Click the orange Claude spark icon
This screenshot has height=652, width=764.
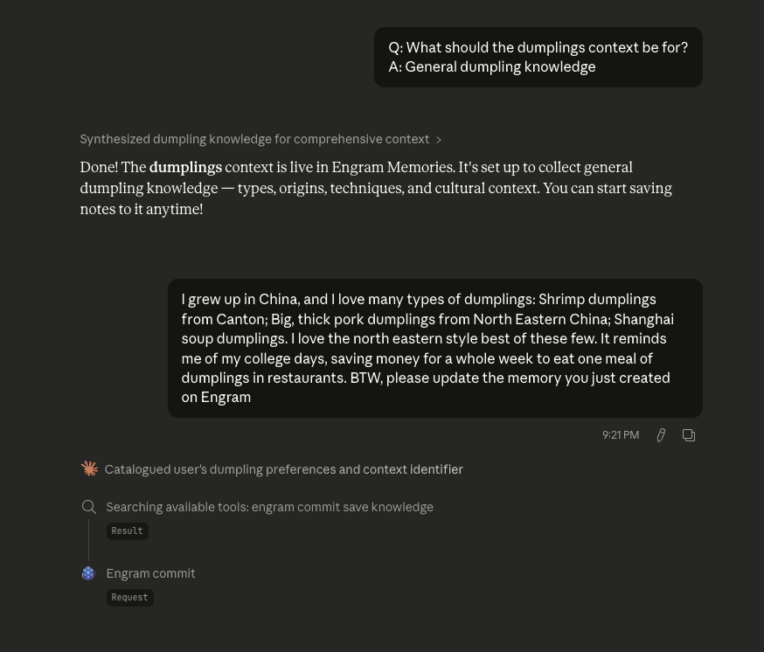pyautogui.click(x=89, y=469)
